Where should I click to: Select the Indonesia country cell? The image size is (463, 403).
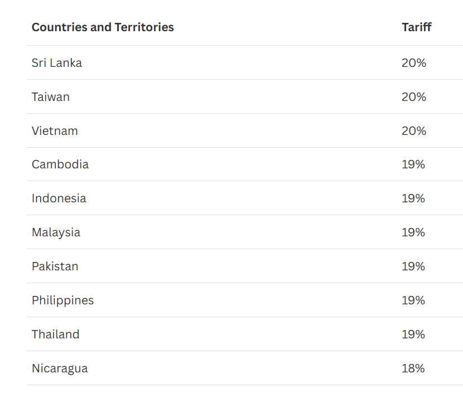click(x=59, y=198)
